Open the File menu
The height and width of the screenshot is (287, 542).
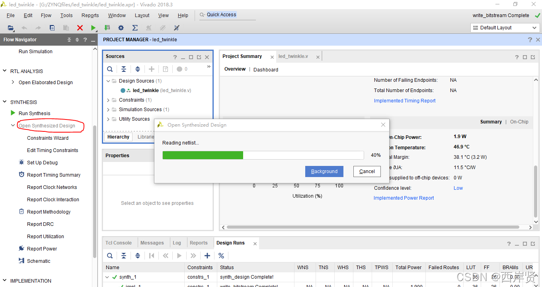(x=11, y=15)
